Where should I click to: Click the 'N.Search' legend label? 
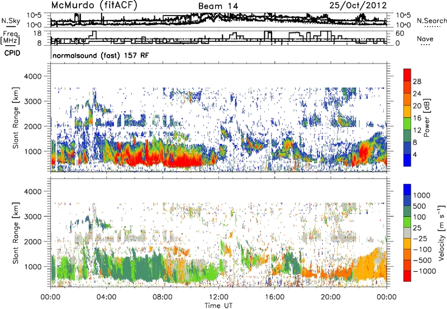coord(432,21)
